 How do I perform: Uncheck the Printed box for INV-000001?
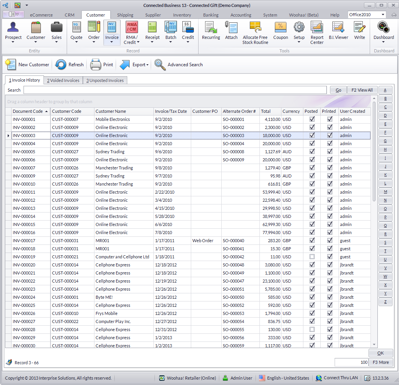pyautogui.click(x=330, y=119)
